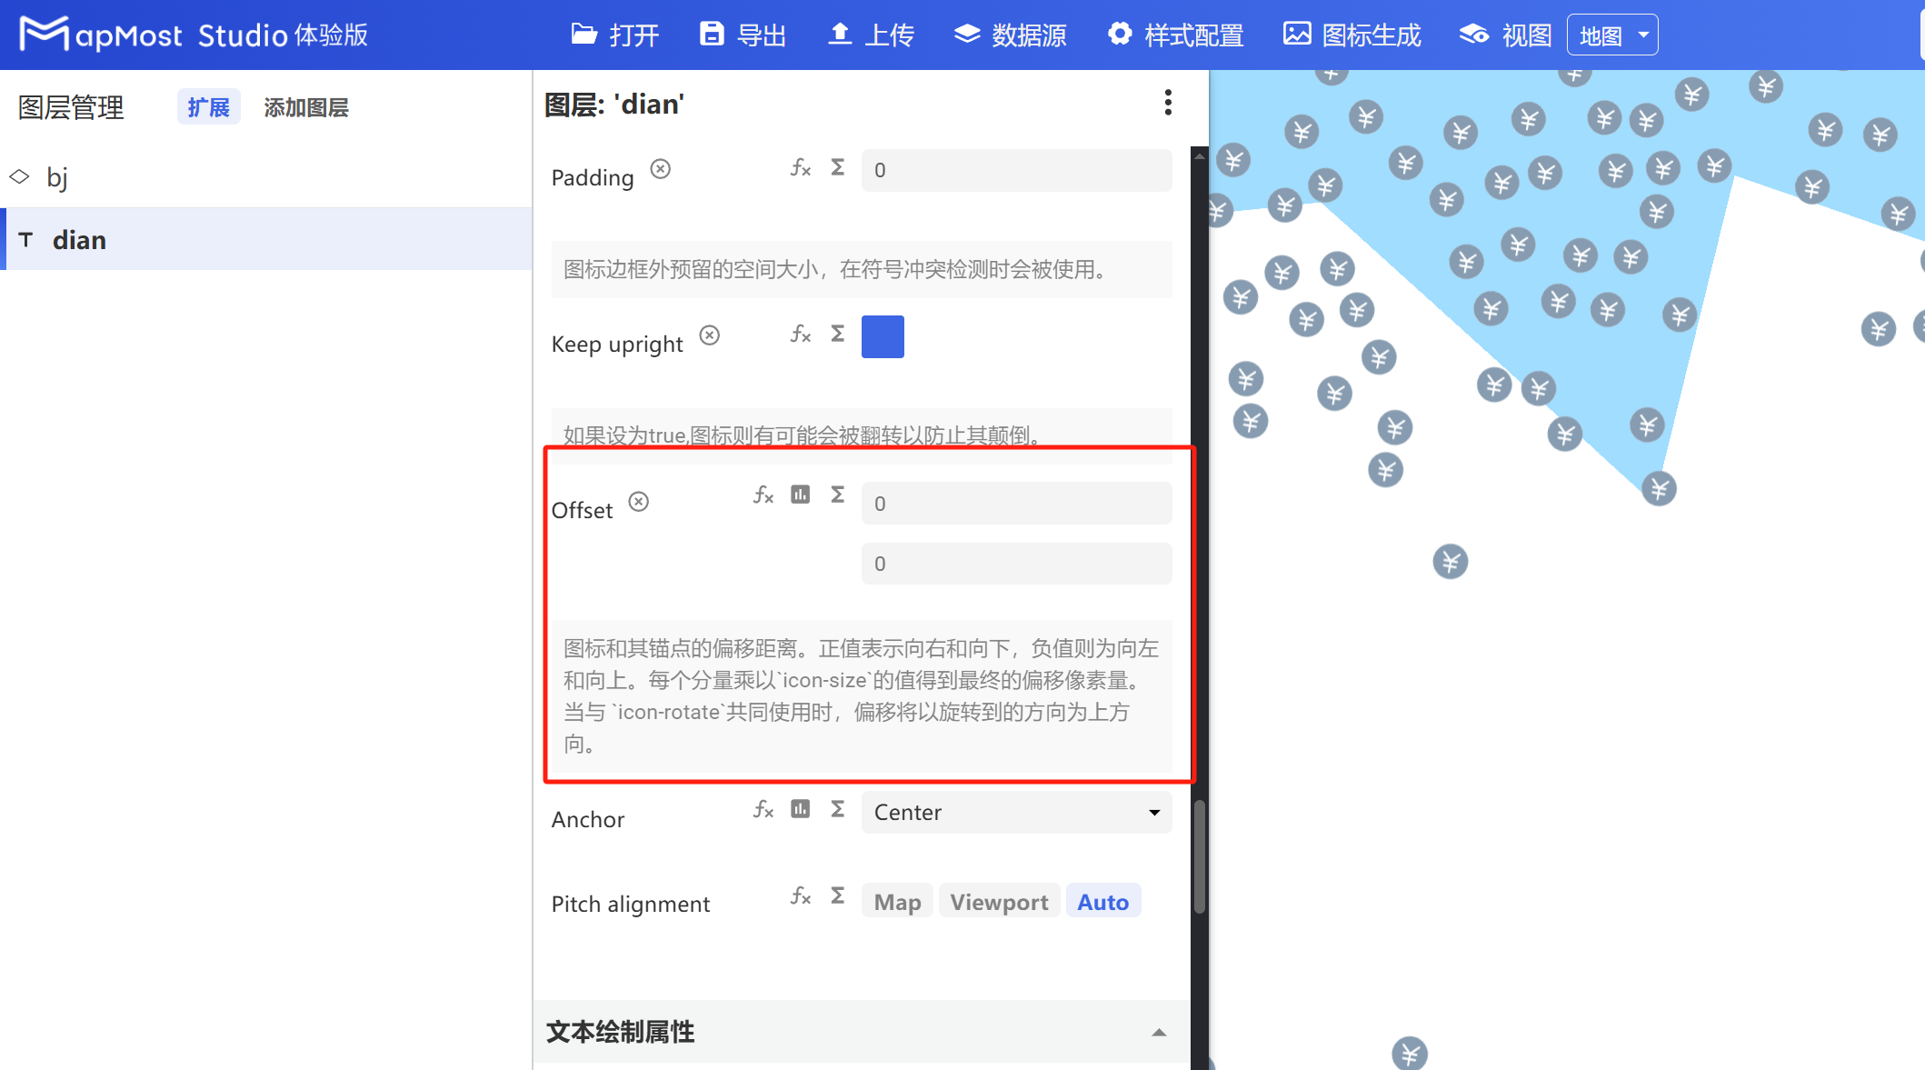Open the 图标生成 icon generator

pyautogui.click(x=1351, y=34)
